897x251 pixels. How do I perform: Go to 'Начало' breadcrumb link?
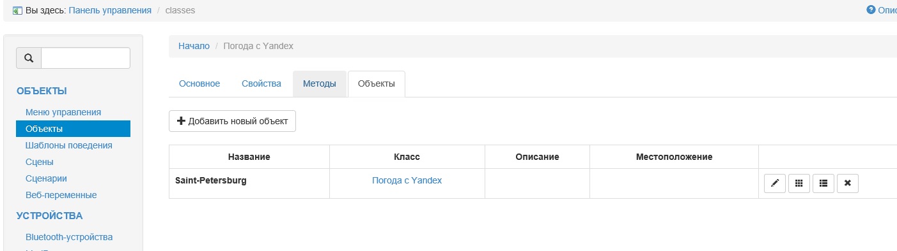[194, 46]
